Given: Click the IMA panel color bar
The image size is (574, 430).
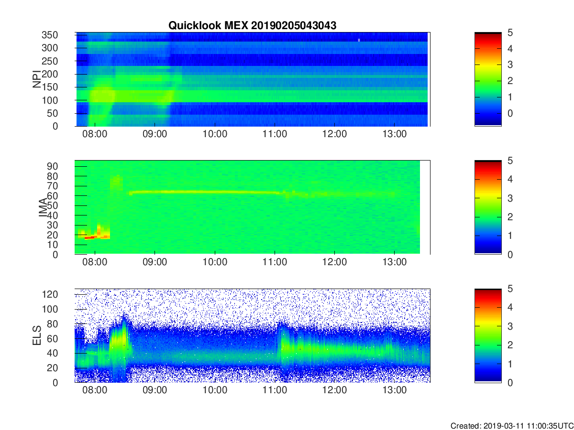Looking at the screenshot, I should [x=488, y=207].
